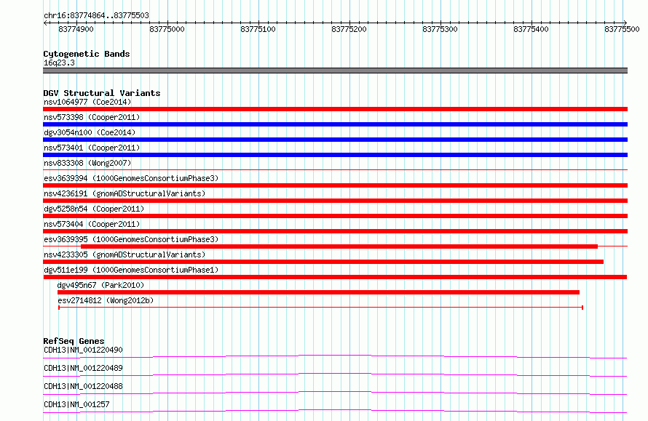Click the 16q23.3 band label
This screenshot has width=648, height=421.
pyautogui.click(x=59, y=63)
